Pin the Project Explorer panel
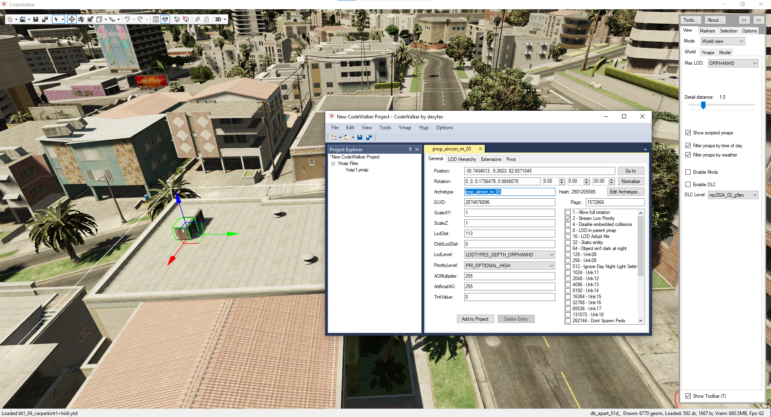Image resolution: width=771 pixels, height=417 pixels. 410,149
